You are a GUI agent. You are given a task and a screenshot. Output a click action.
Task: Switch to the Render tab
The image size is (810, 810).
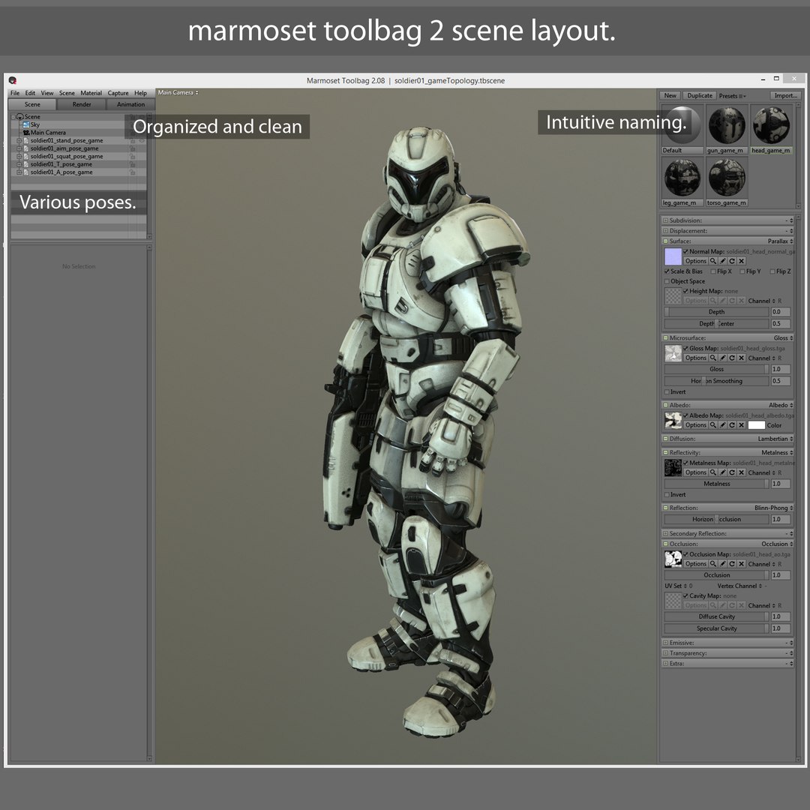[82, 104]
